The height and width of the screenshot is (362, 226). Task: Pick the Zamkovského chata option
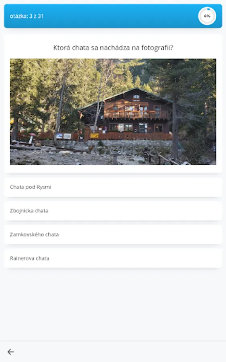(113, 234)
